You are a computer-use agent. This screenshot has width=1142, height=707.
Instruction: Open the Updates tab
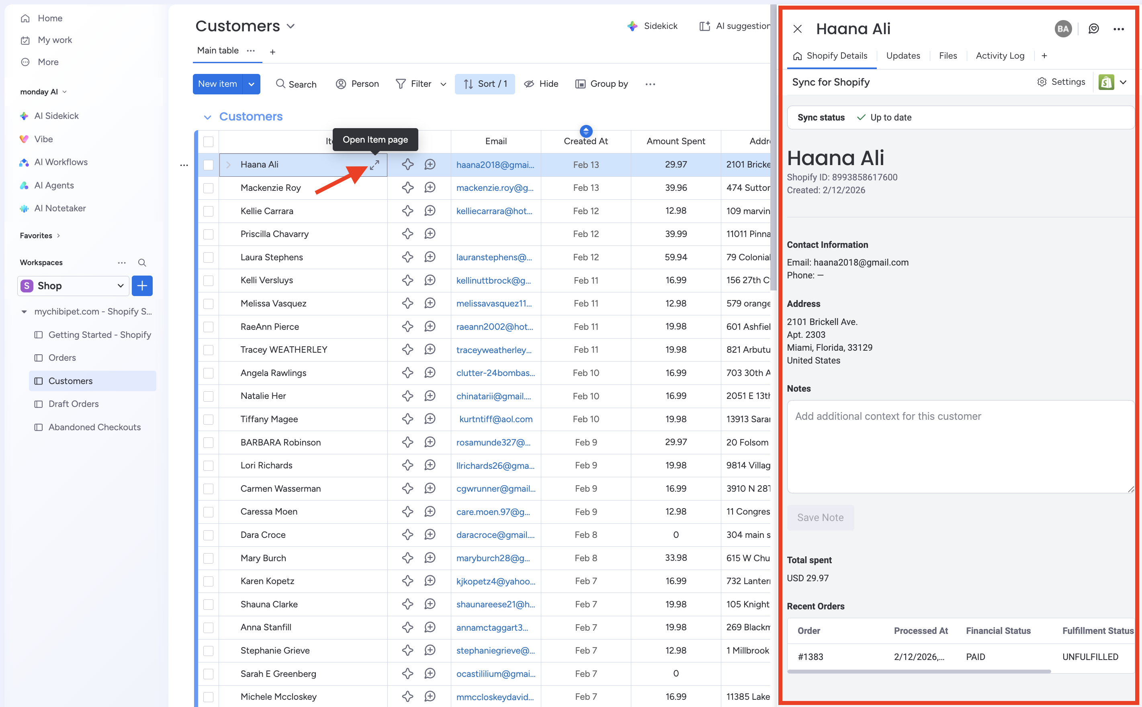pyautogui.click(x=903, y=56)
